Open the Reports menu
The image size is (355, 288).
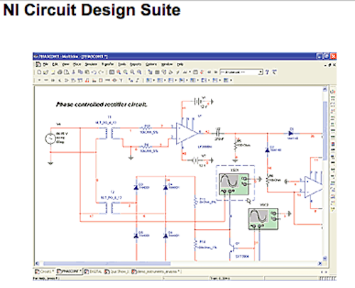coord(136,65)
